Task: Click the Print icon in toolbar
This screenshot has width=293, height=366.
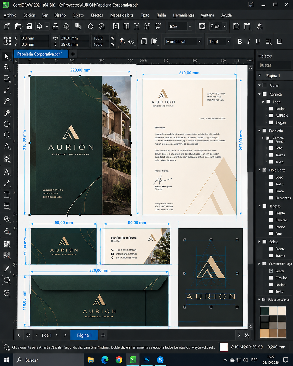Action: click(56, 26)
